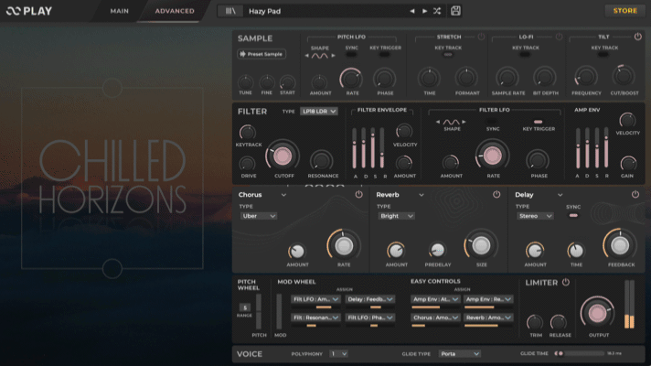Open Easy Controls Amp Env At... assign dropdown

tap(435, 299)
